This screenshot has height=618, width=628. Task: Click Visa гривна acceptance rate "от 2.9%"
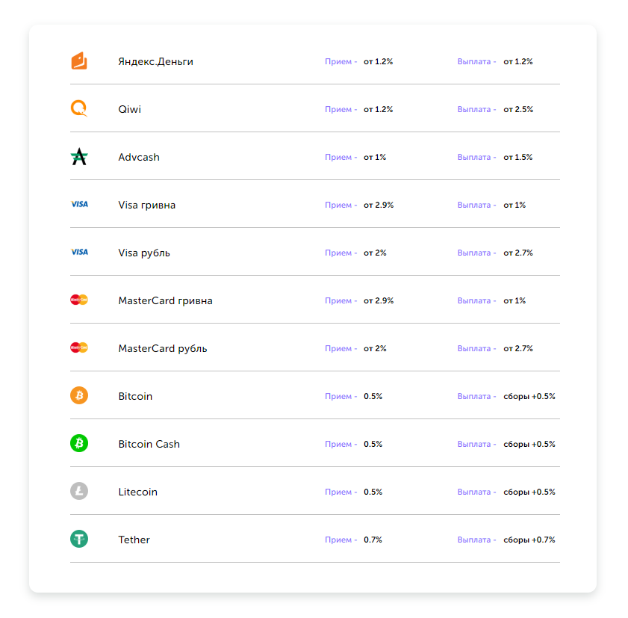pyautogui.click(x=379, y=205)
